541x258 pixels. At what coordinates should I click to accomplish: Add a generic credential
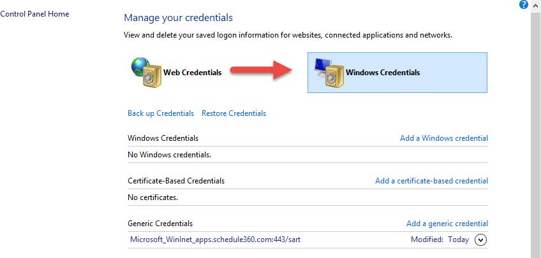click(447, 224)
